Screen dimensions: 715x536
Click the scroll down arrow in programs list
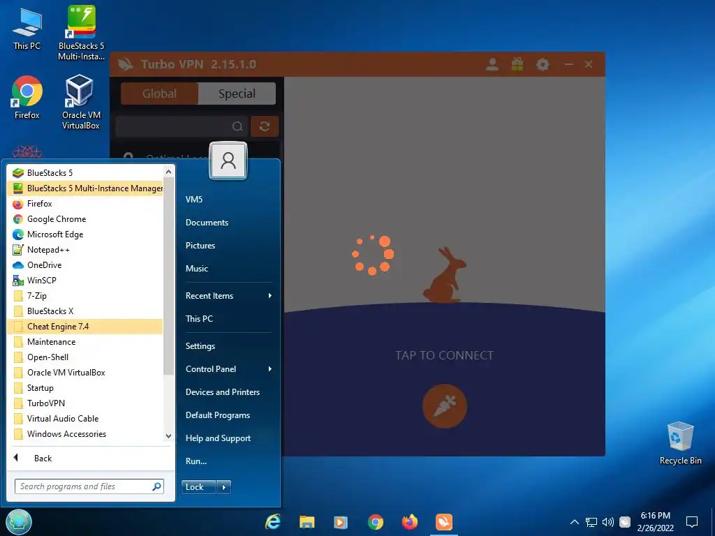169,435
